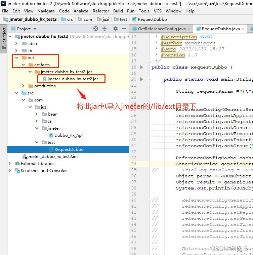Open the Tools menu
This screenshot has height=255, width=253.
144,11
